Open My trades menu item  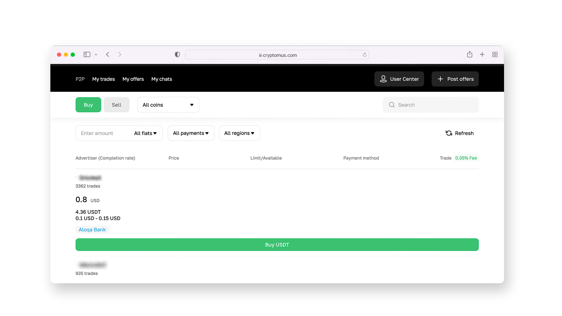(103, 79)
